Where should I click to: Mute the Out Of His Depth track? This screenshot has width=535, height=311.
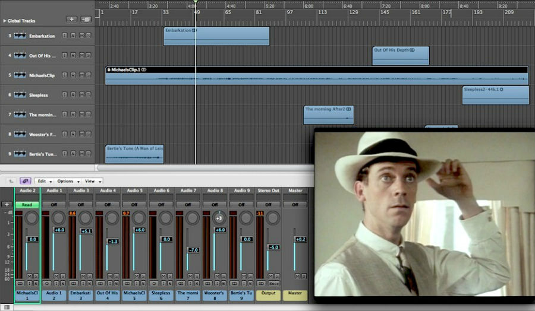[81, 56]
